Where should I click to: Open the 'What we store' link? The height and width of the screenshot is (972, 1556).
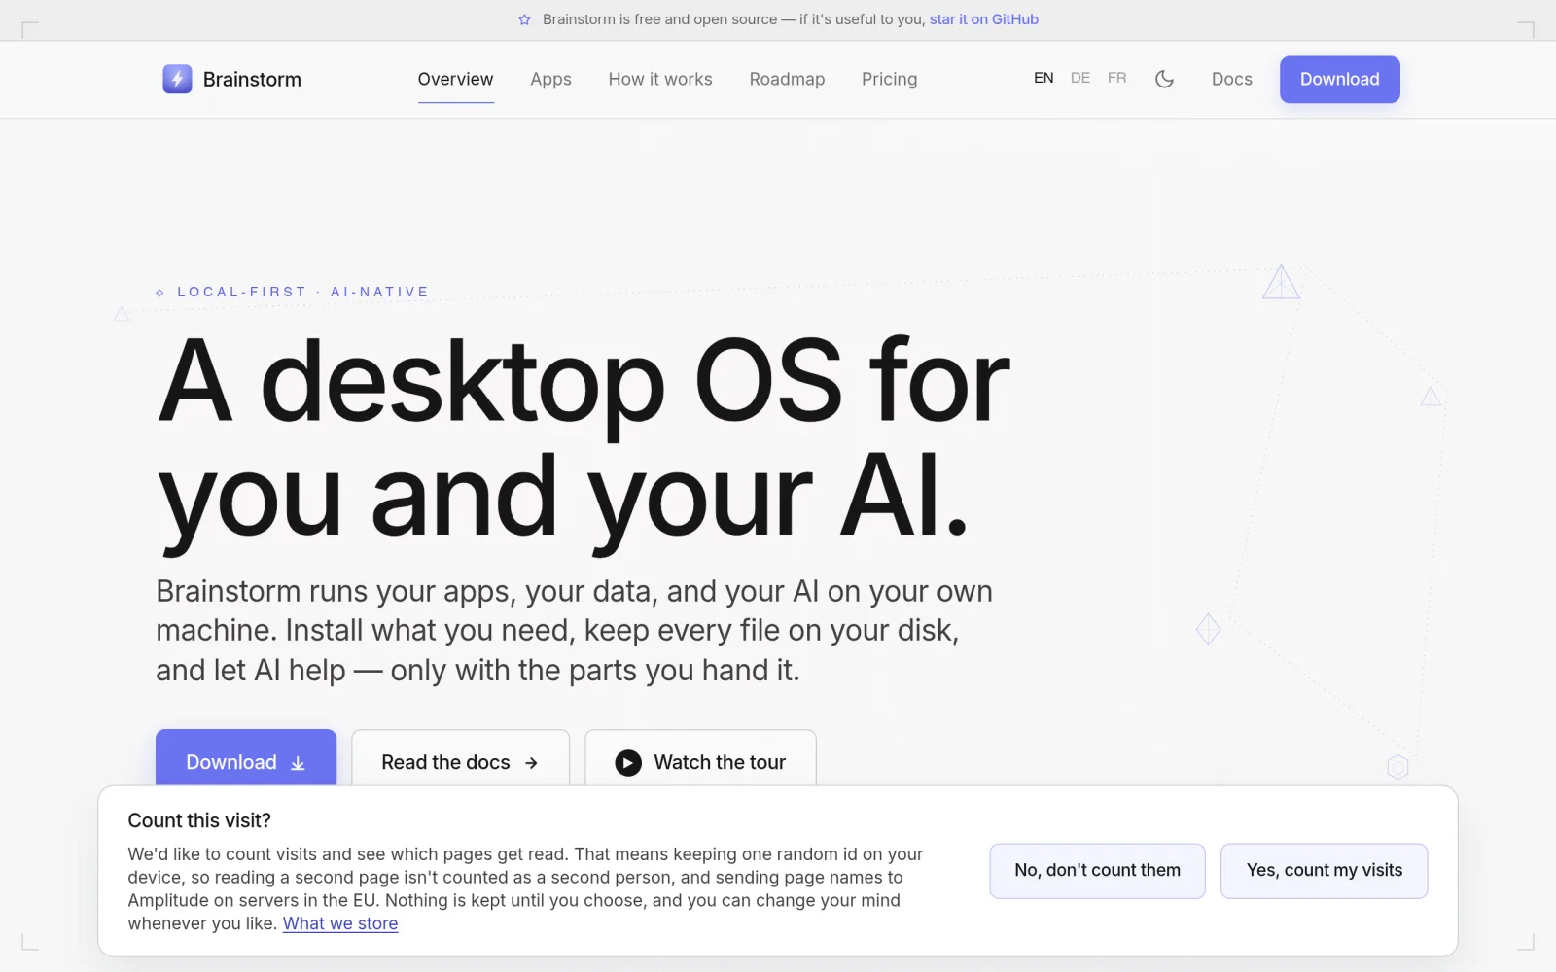(340, 923)
